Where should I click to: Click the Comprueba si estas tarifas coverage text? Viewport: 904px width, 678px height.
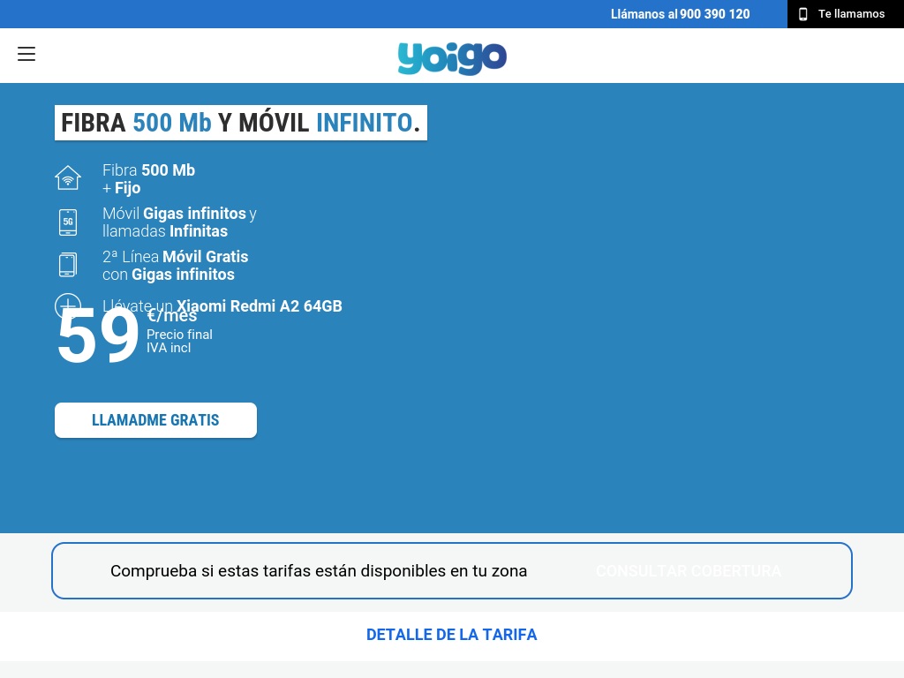tap(319, 571)
